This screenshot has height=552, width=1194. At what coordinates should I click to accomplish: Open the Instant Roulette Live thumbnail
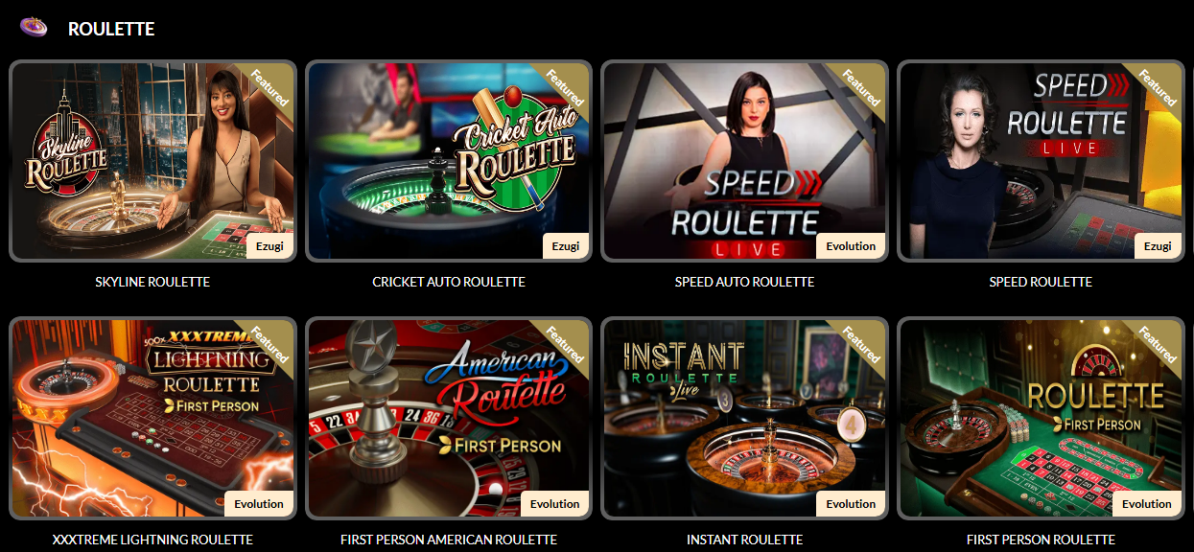pyautogui.click(x=744, y=418)
